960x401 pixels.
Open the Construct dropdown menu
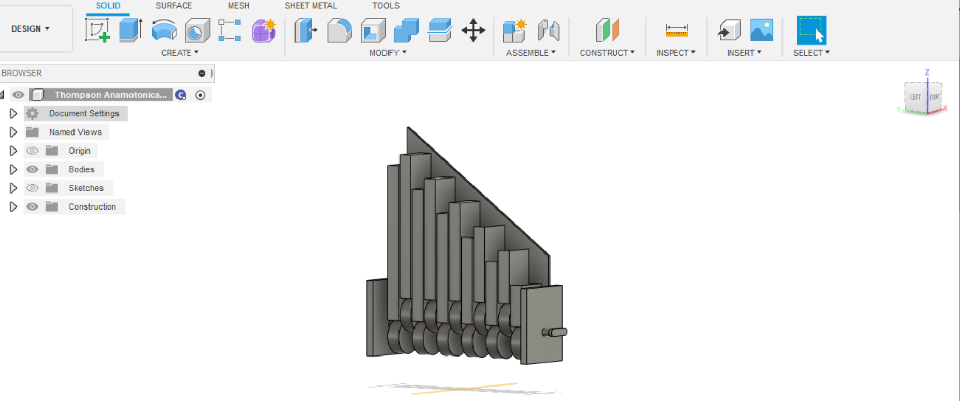coord(607,53)
